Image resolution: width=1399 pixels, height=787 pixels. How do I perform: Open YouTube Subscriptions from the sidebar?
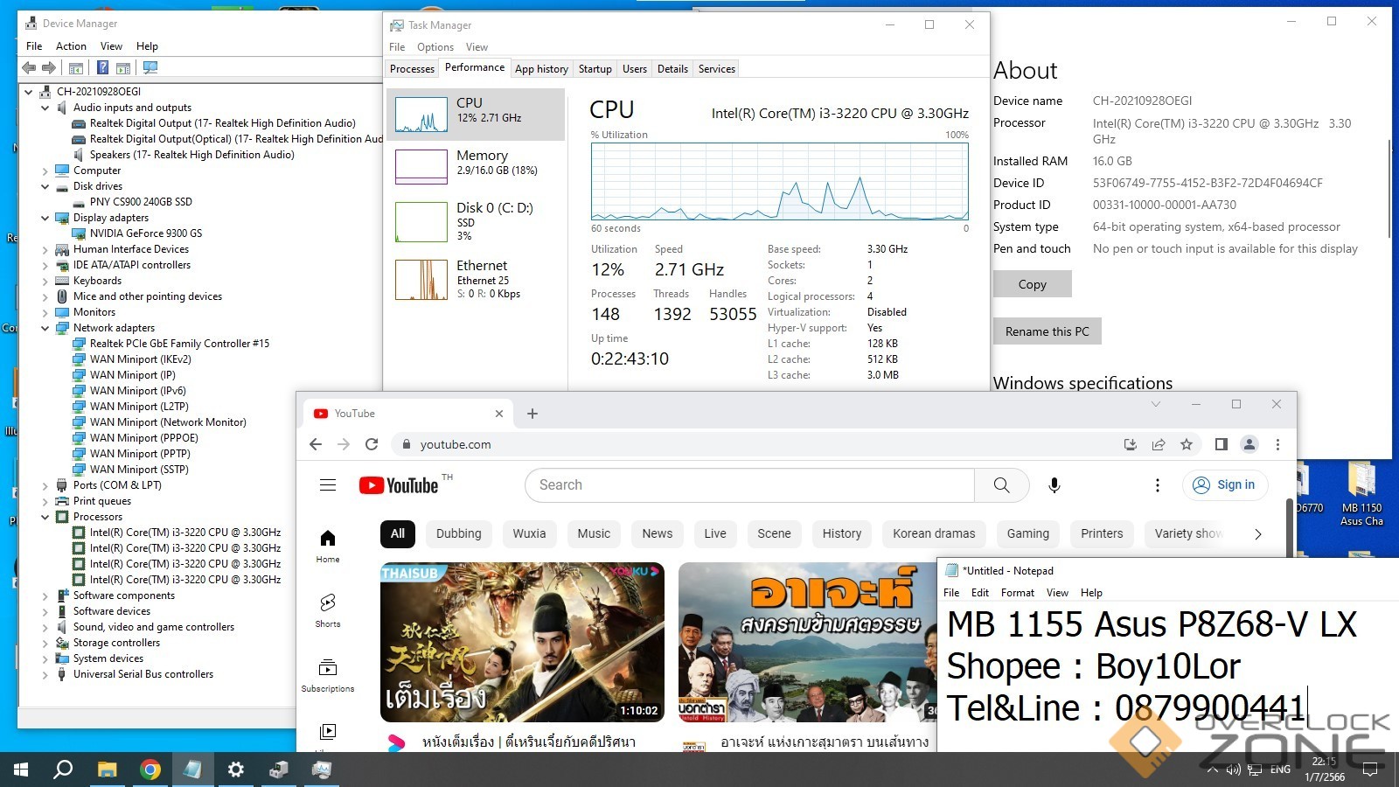tap(328, 675)
